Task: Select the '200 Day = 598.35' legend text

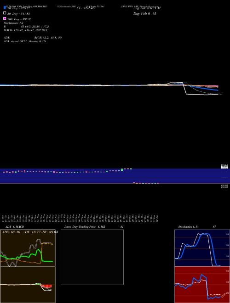Action: 19,19
